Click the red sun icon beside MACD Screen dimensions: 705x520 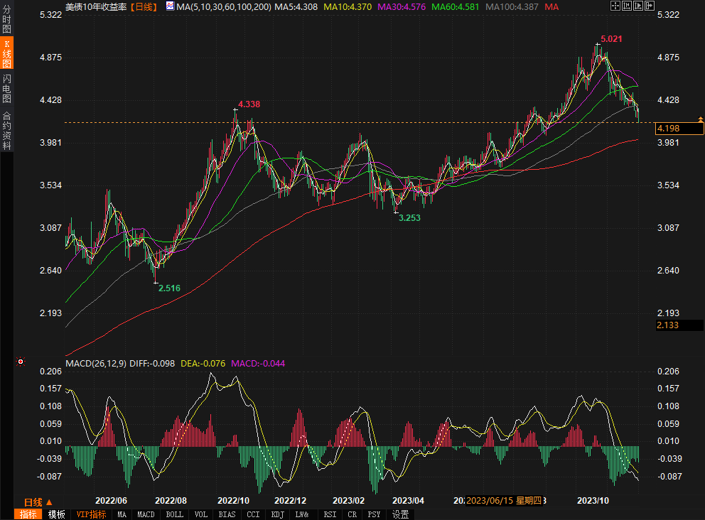click(x=21, y=362)
